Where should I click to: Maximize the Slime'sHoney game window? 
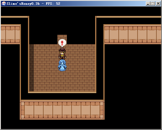[153, 4]
